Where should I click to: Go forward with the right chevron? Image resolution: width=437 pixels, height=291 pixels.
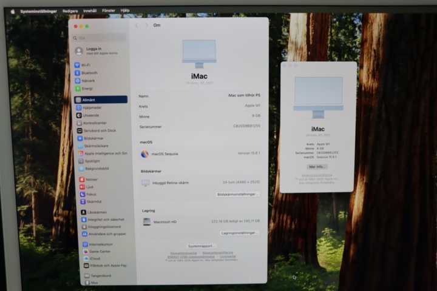146,25
